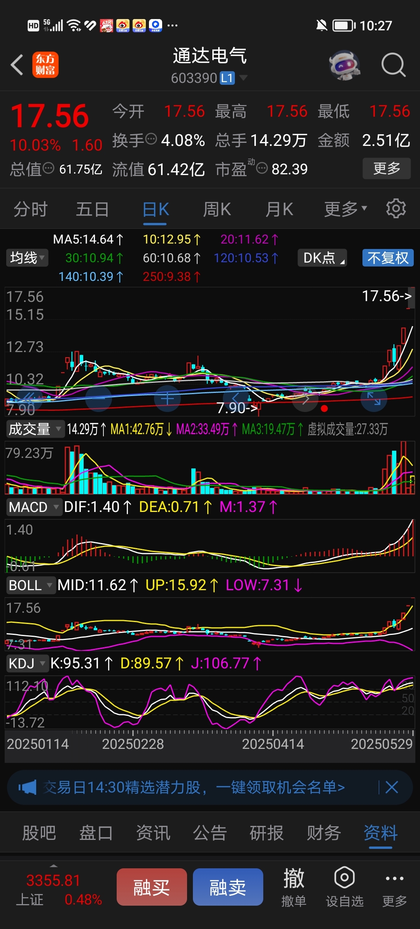420x929 pixels.
Task: Move to next candle arrow
Action: (x=305, y=398)
